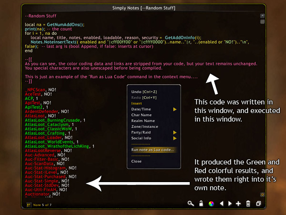
Task: Click the Auc-ScanData, NO! row
Action: tap(45, 164)
